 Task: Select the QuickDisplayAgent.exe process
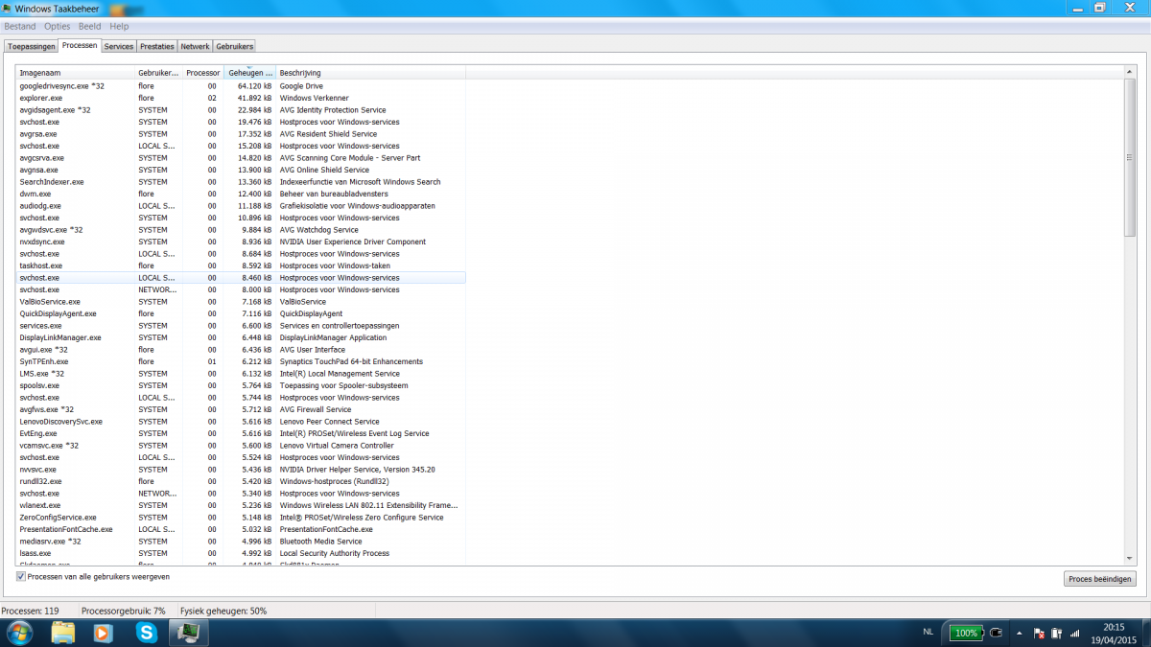[241, 313]
